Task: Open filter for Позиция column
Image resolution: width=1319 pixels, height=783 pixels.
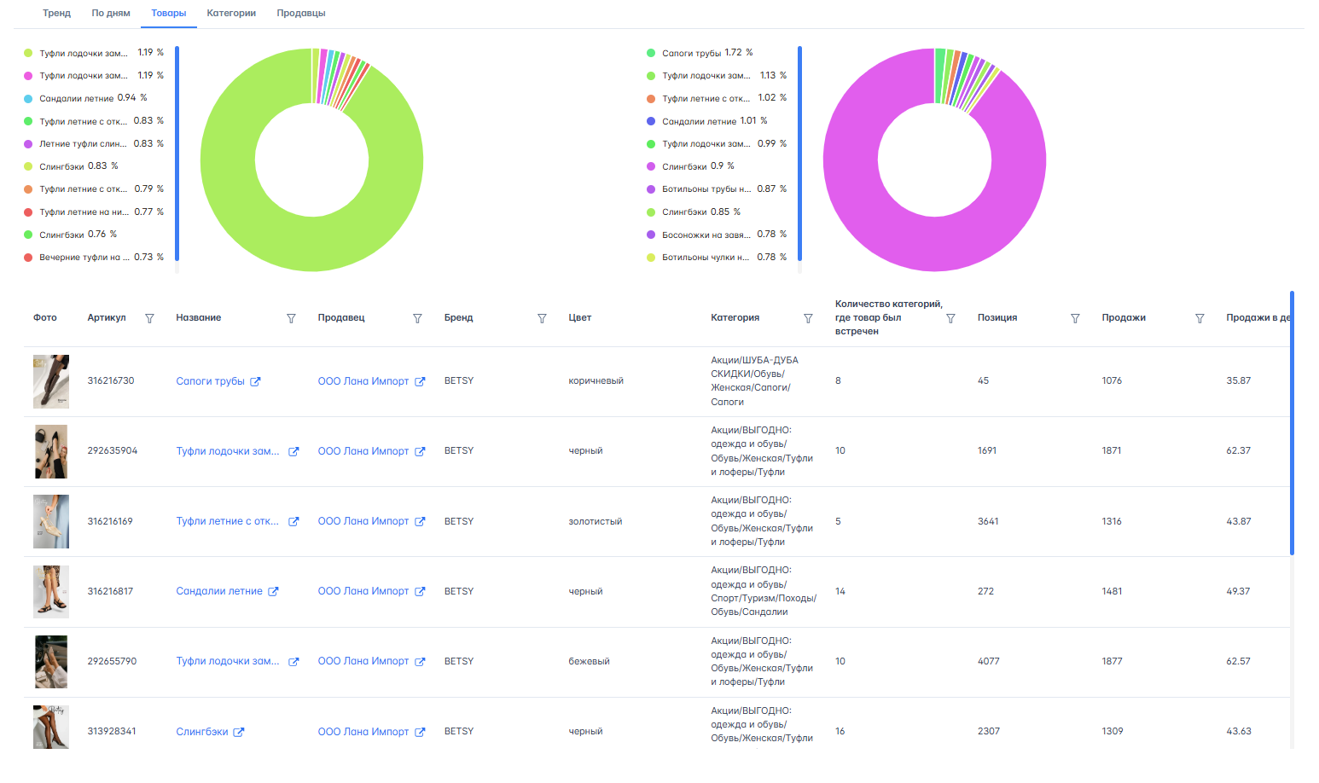Action: point(1075,318)
